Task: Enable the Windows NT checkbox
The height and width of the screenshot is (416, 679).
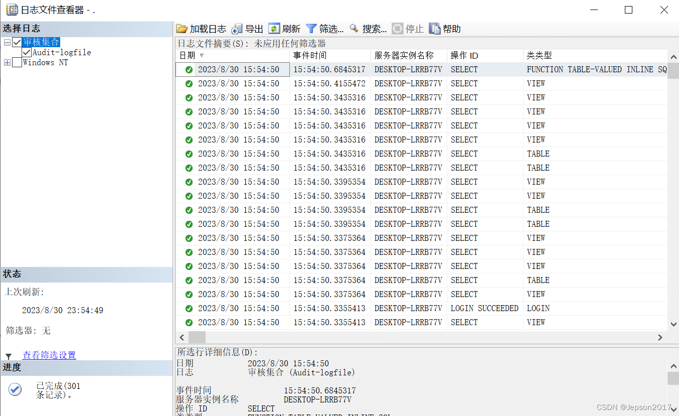Action: [17, 63]
